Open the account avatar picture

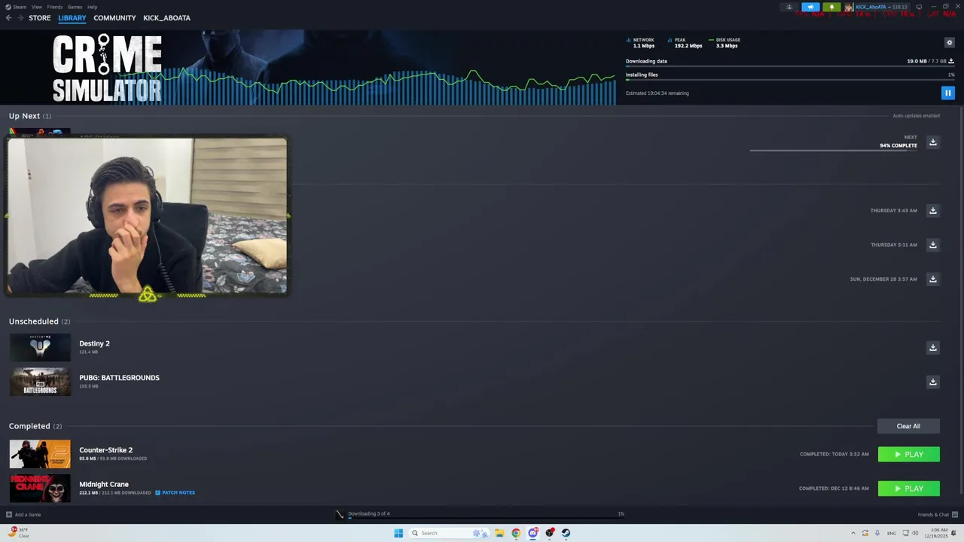849,7
